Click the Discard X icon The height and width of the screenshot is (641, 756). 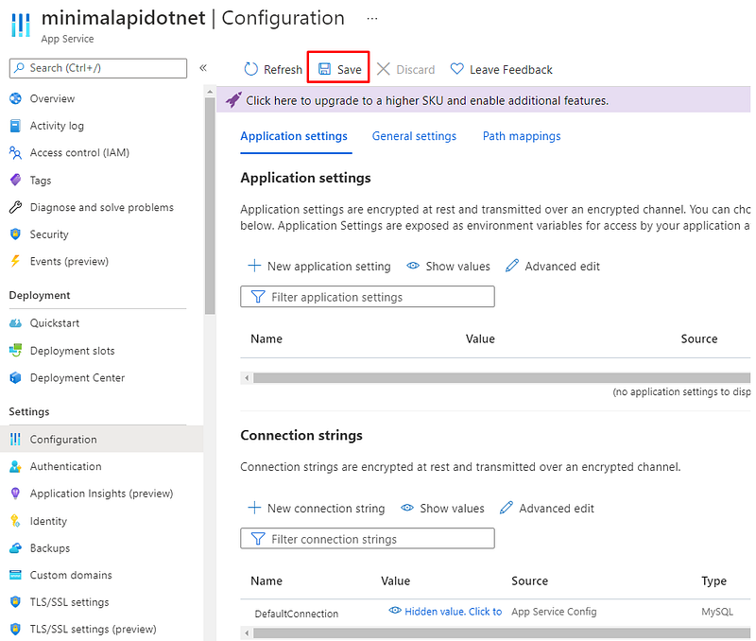(384, 69)
